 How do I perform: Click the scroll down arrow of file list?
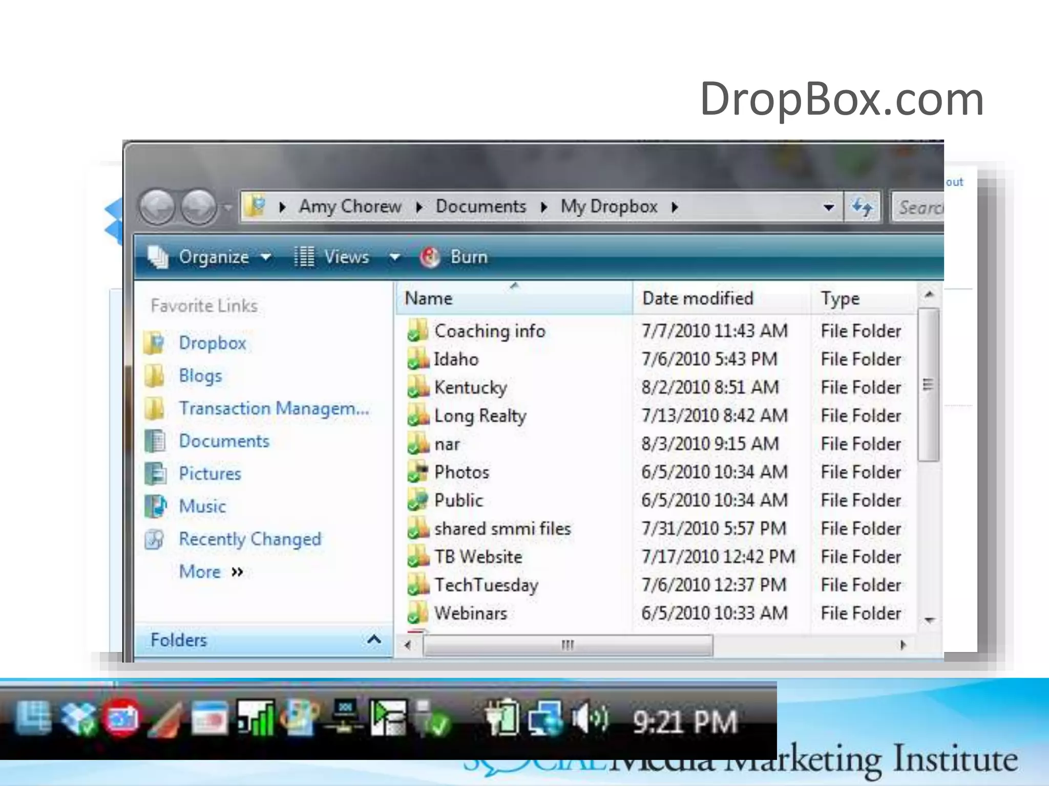[929, 620]
